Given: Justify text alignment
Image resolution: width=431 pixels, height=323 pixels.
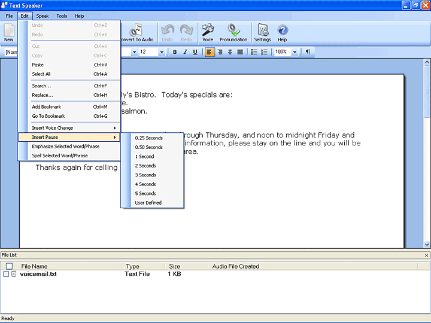Looking at the screenshot, I should pos(240,52).
